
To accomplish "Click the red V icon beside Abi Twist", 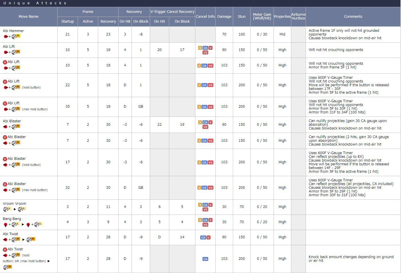I will (5, 250).
